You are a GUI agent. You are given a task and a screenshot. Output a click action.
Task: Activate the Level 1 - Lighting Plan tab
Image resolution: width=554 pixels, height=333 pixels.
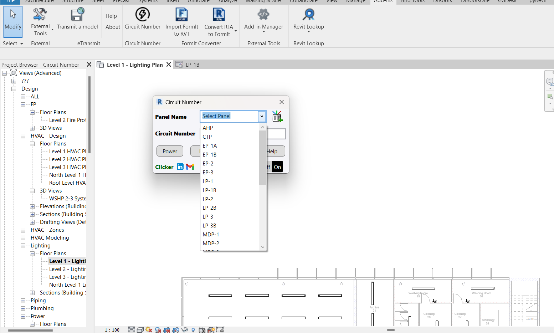(x=135, y=65)
